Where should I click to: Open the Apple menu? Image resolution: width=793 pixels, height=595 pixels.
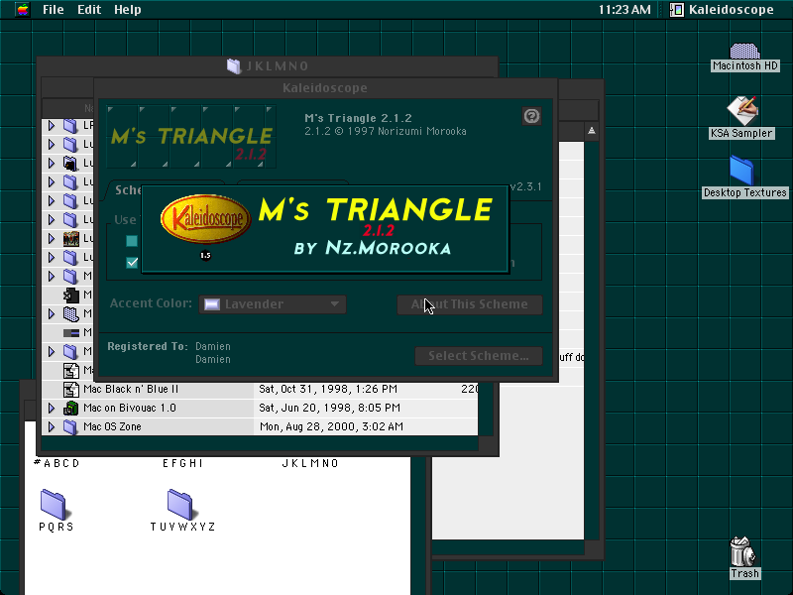(22, 10)
